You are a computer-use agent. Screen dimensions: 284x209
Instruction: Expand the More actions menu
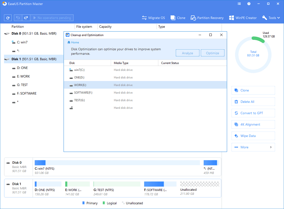[253, 147]
